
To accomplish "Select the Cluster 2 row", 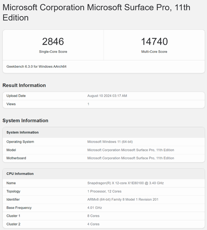I will (x=103, y=224).
